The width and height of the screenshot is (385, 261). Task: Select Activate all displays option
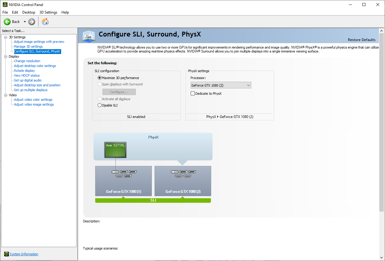(100, 99)
